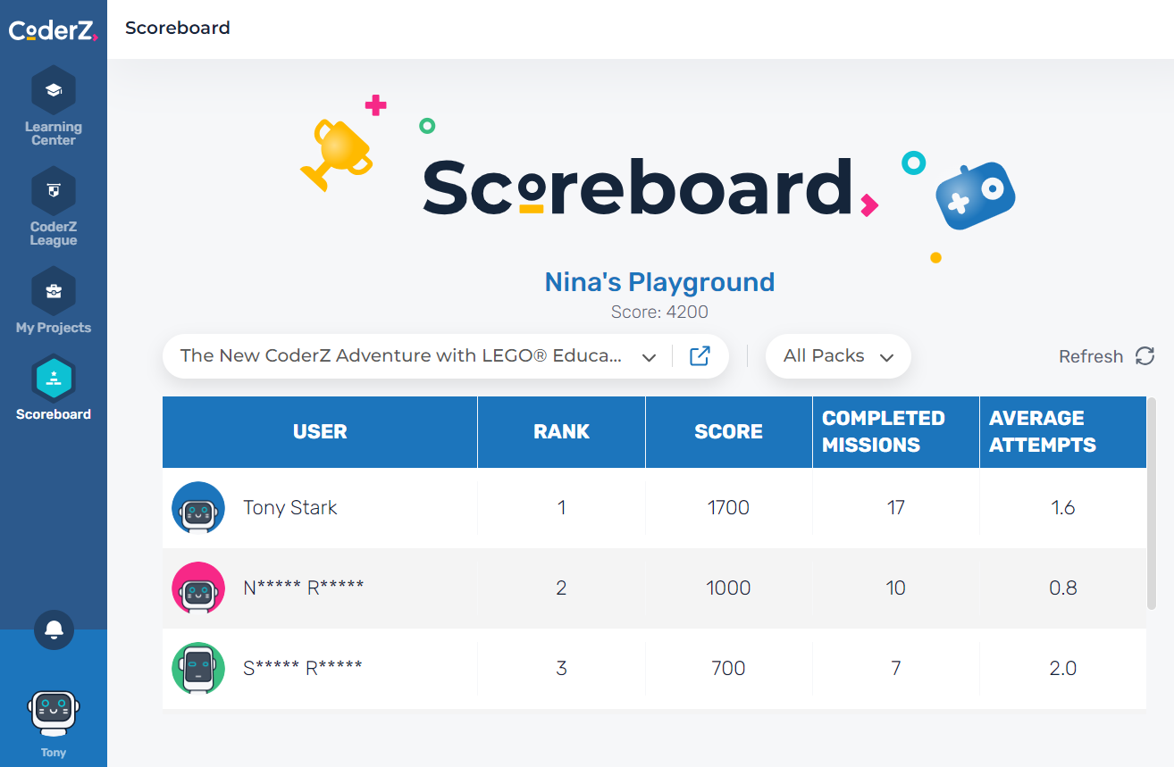1174x767 pixels.
Task: Sort by COMPLETED MISSIONS header
Action: 895,432
